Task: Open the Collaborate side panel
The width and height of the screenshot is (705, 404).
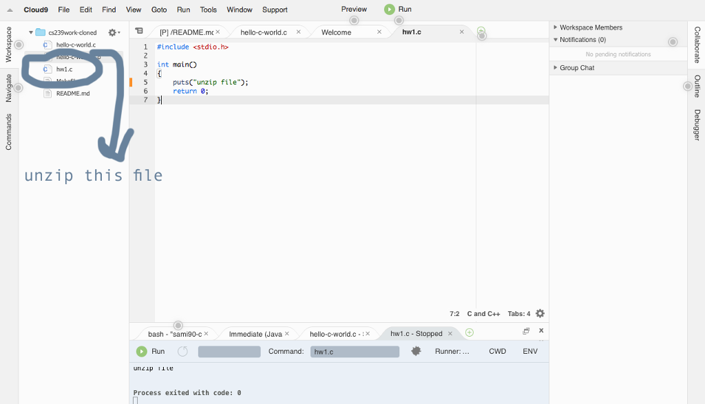Action: pyautogui.click(x=697, y=45)
